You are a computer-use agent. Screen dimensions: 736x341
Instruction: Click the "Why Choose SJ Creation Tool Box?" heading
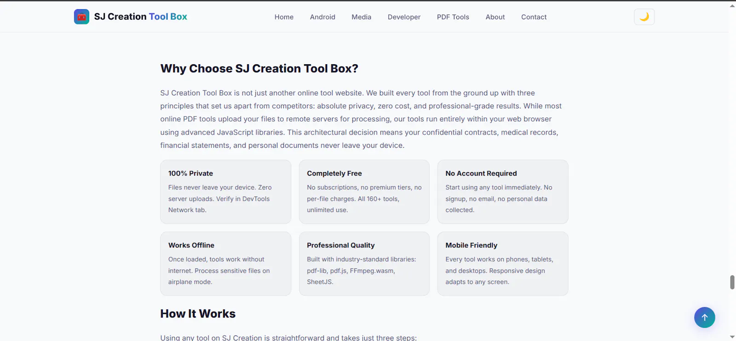259,68
